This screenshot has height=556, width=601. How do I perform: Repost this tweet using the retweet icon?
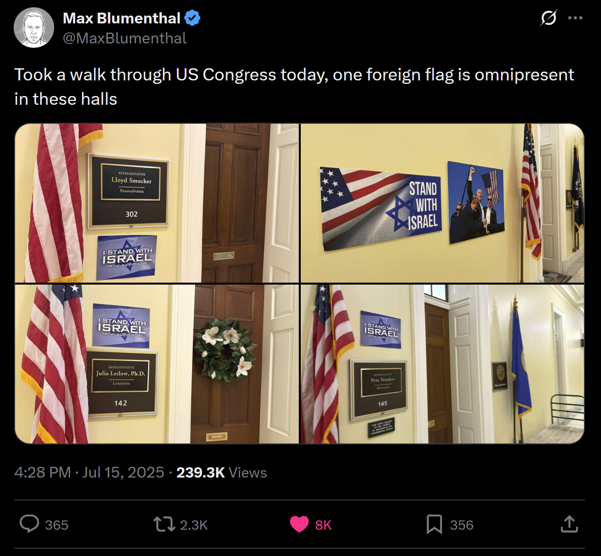(x=164, y=525)
